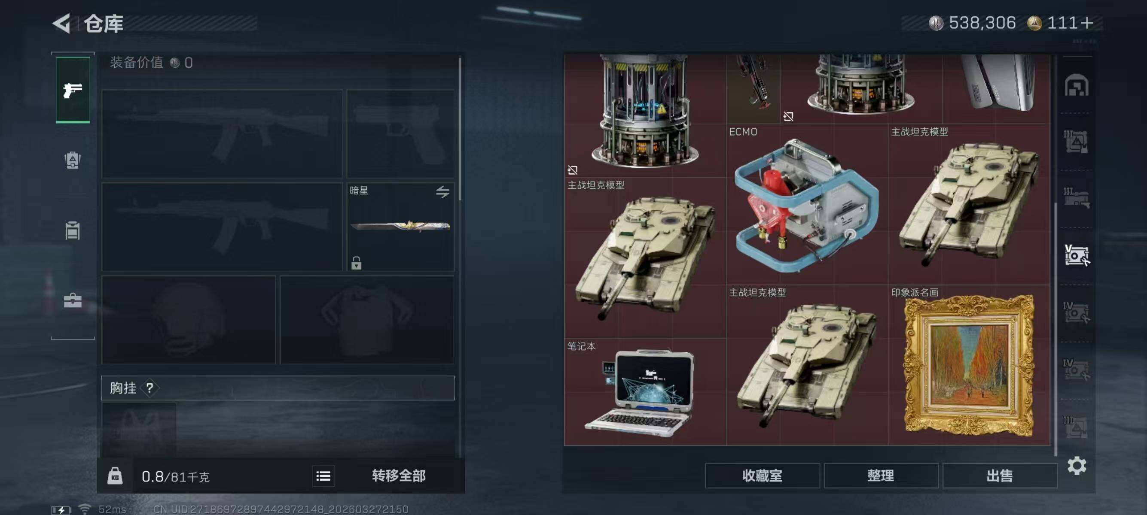Screen dimensions: 1147x515
Task: Open the briefcase category icon in the sidebar
Action: [x=73, y=300]
